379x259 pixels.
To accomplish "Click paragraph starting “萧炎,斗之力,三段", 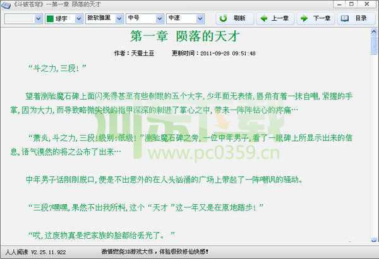I will coord(181,145).
